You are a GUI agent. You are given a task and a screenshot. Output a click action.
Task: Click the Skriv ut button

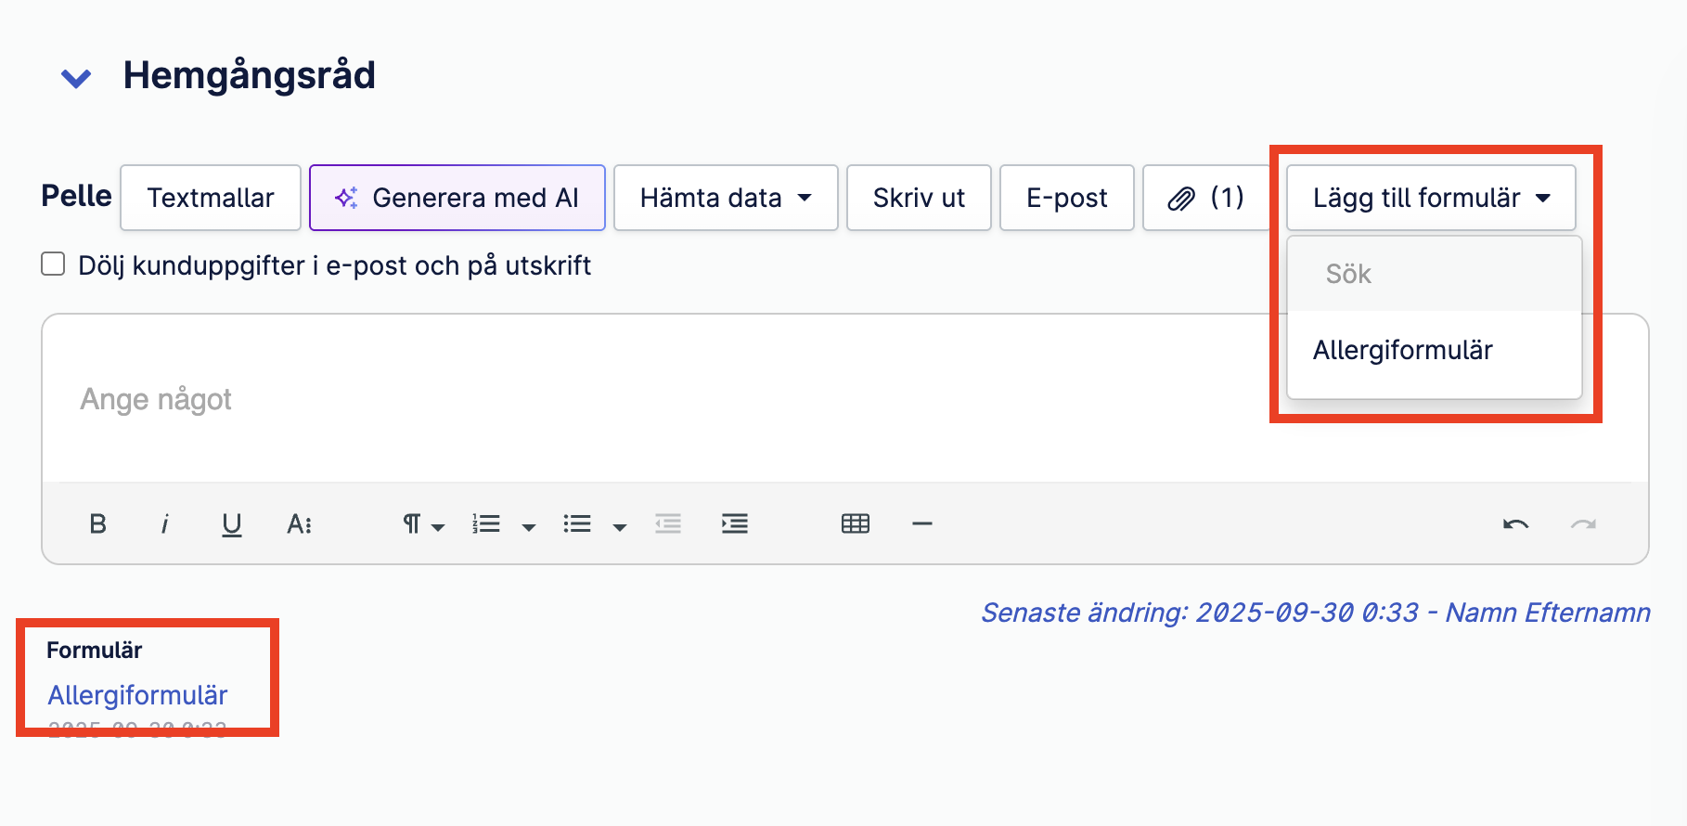coord(919,198)
